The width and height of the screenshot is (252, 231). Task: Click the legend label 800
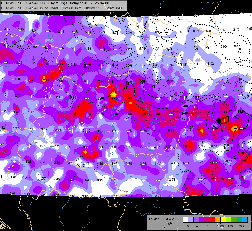210,226
